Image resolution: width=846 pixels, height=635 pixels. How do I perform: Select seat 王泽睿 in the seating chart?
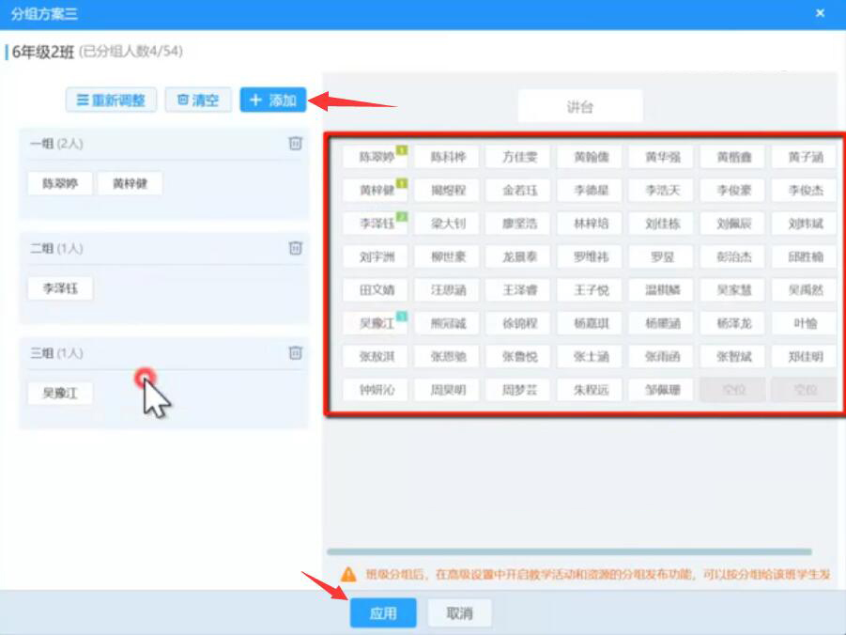click(519, 290)
